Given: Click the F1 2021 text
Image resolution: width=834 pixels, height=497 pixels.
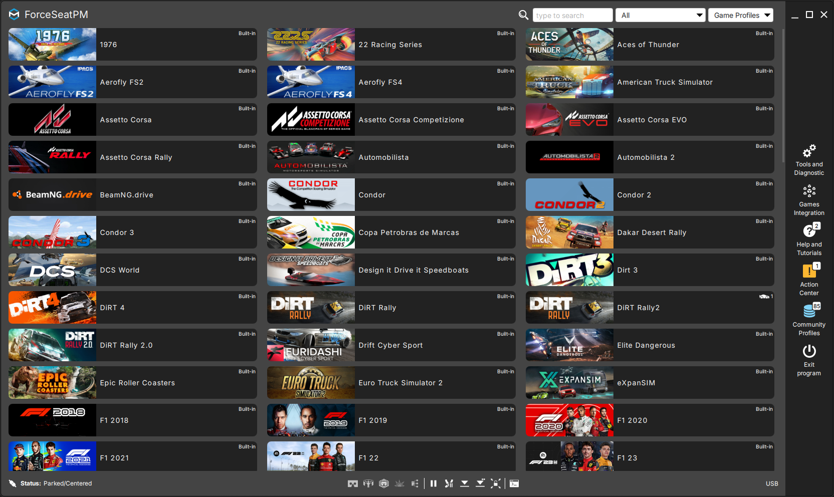Looking at the screenshot, I should coord(114,458).
